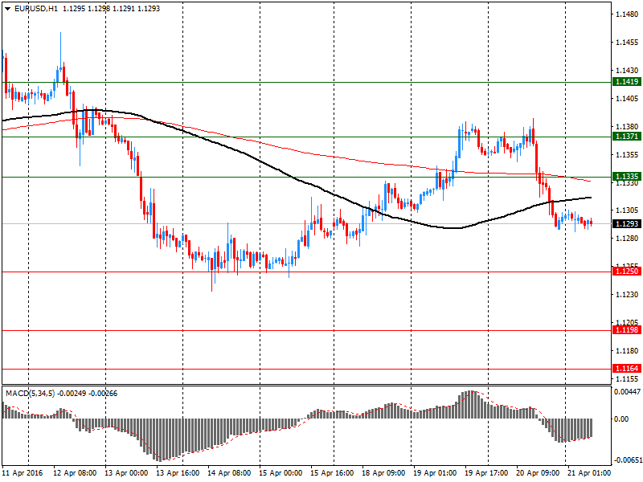Select the 1.1250 red support level tag
The image size is (643, 482).
(x=627, y=271)
